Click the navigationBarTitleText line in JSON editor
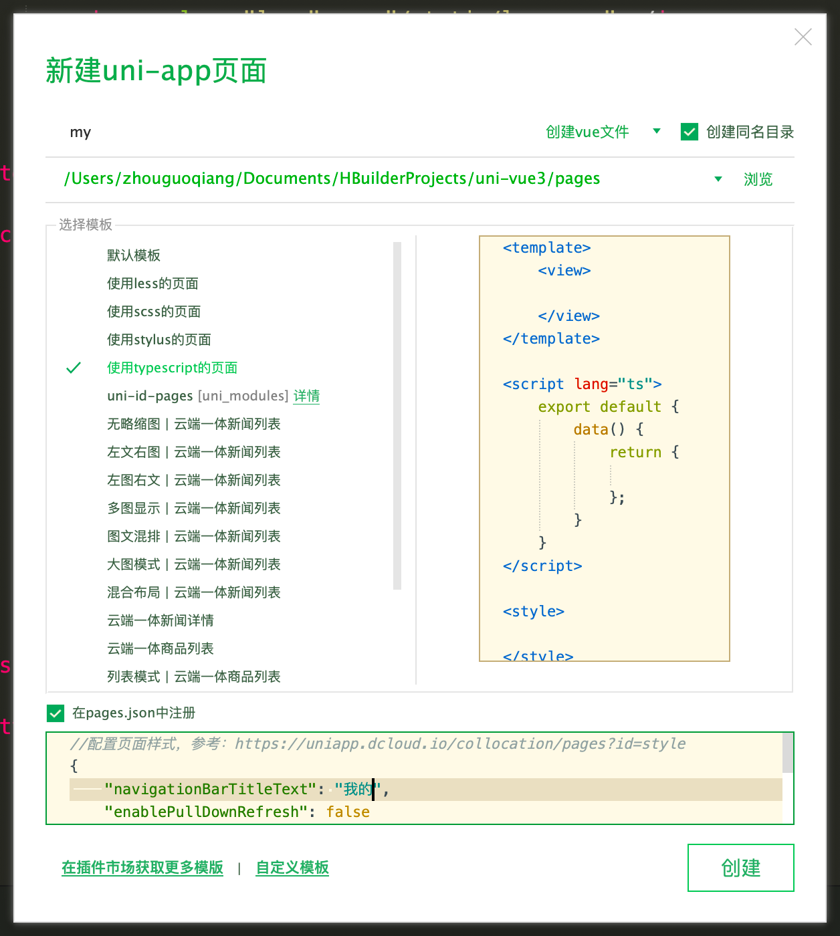 (x=426, y=790)
